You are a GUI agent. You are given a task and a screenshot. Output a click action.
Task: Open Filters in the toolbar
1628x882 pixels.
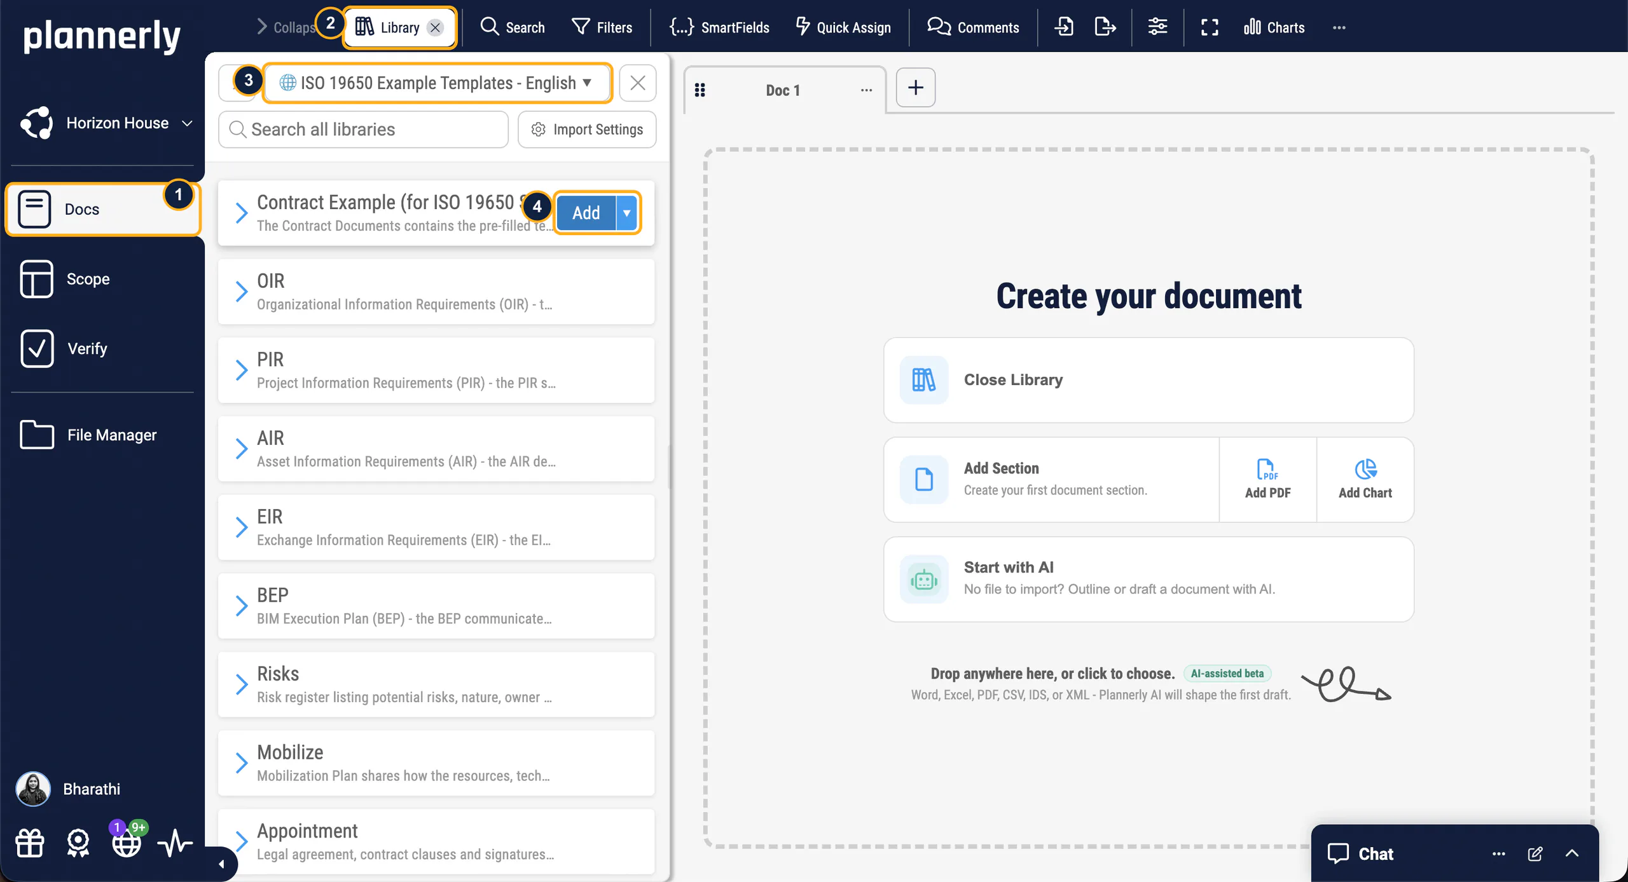point(602,27)
